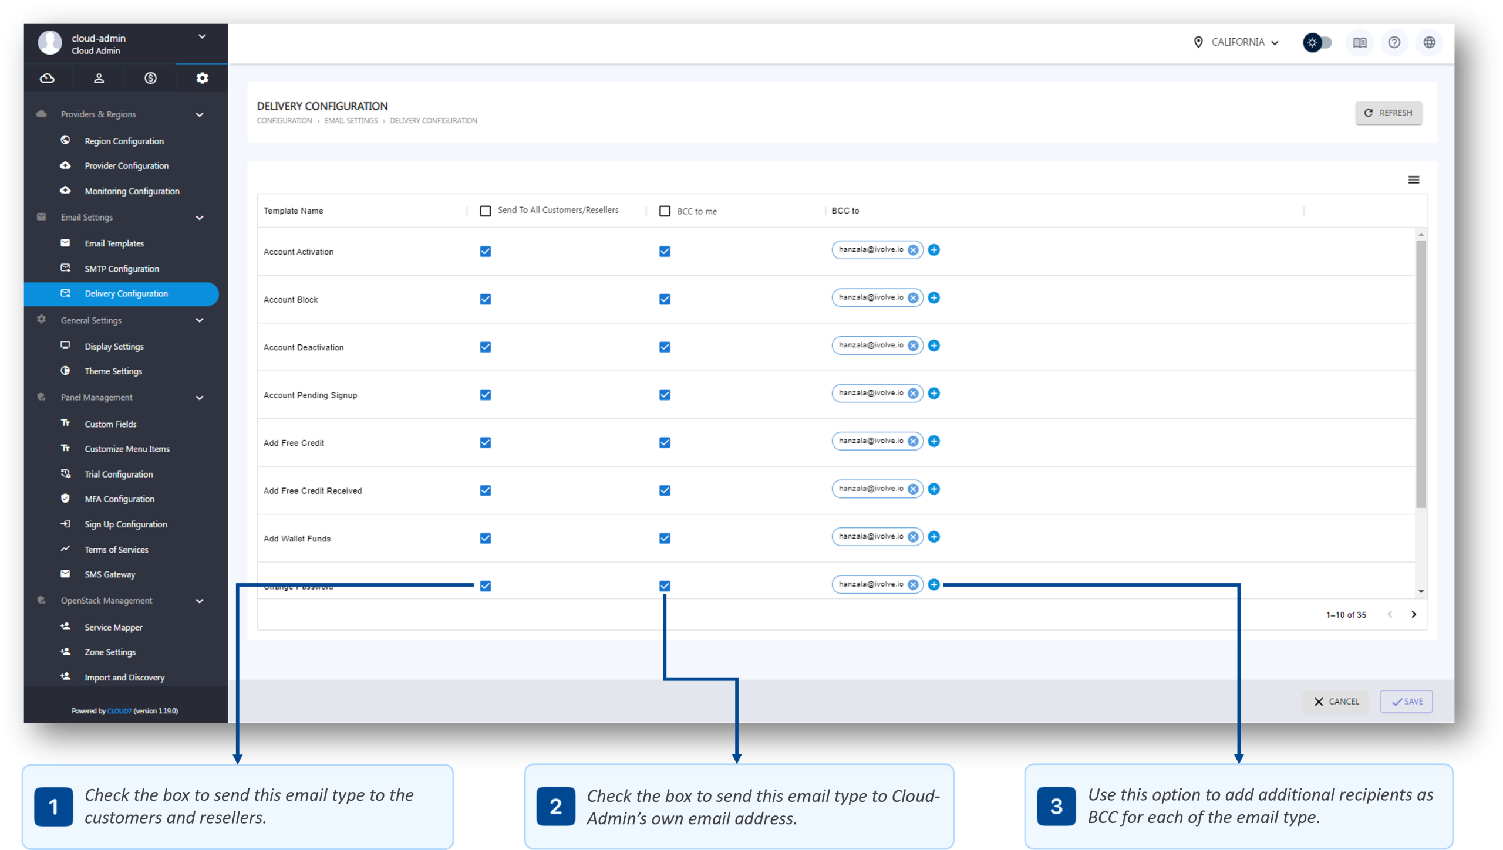Open Theme Settings menu item
The height and width of the screenshot is (850, 1503).
click(113, 371)
